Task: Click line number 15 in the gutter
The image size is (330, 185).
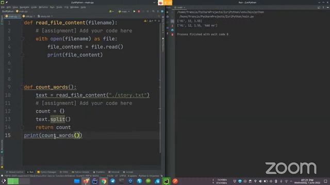Action: pyautogui.click(x=8, y=136)
